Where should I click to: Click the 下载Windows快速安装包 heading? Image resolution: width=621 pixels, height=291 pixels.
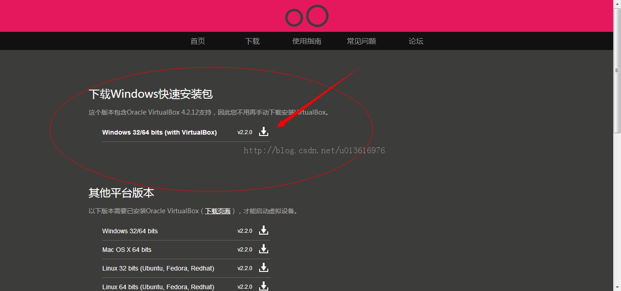point(150,94)
